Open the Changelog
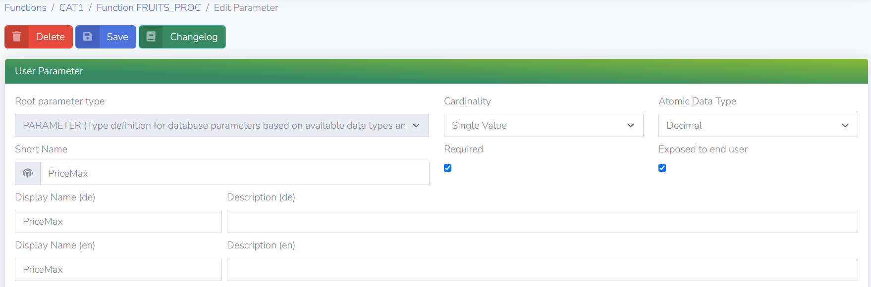 tap(193, 37)
